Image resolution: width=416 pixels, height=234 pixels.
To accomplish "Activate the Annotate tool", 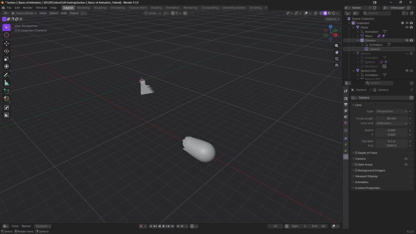I will (6, 75).
